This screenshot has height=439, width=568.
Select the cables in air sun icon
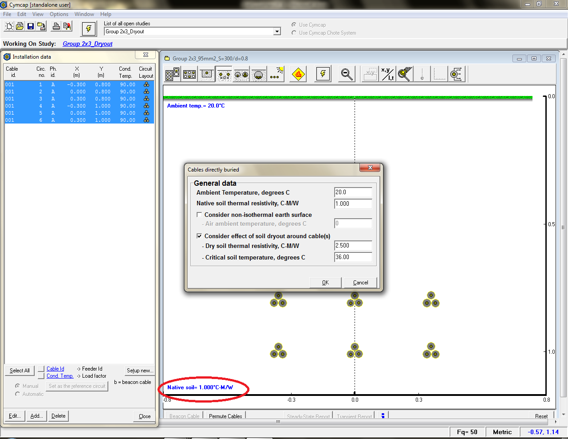pyautogui.click(x=276, y=74)
